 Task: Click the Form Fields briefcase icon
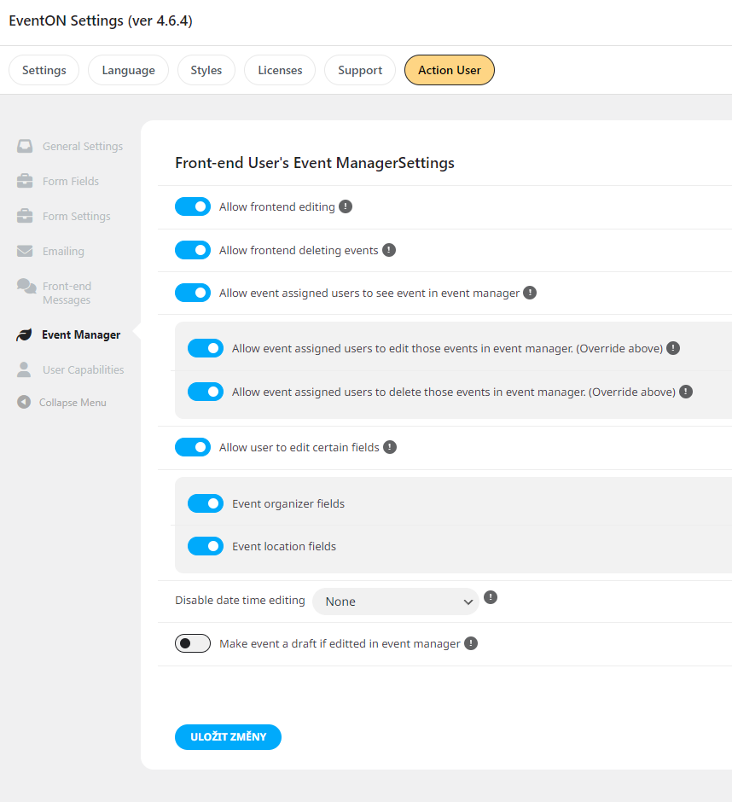(25, 181)
